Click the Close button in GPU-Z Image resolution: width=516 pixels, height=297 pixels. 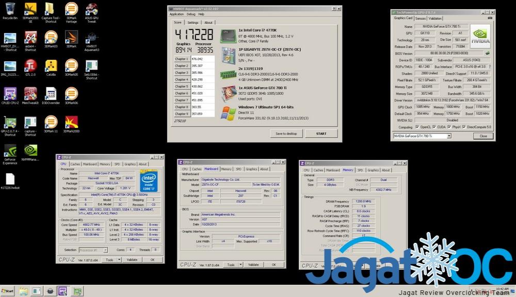[483, 136]
